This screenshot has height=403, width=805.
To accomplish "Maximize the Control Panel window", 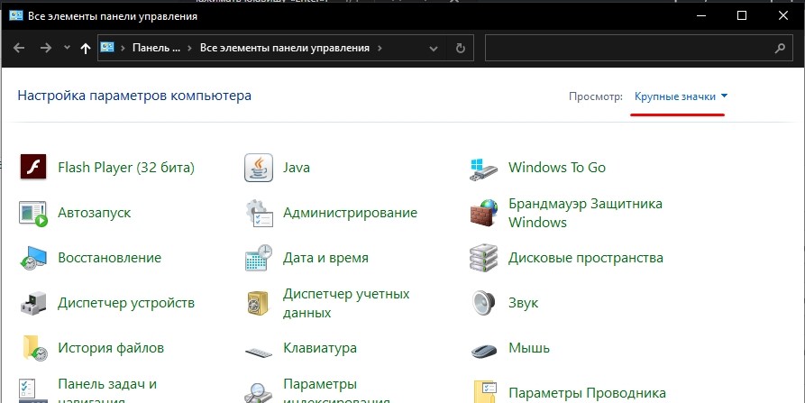I will click(742, 16).
